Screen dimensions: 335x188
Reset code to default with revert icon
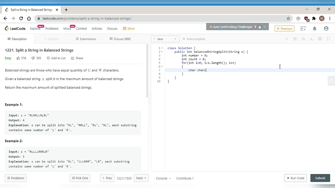pyautogui.click(x=303, y=39)
